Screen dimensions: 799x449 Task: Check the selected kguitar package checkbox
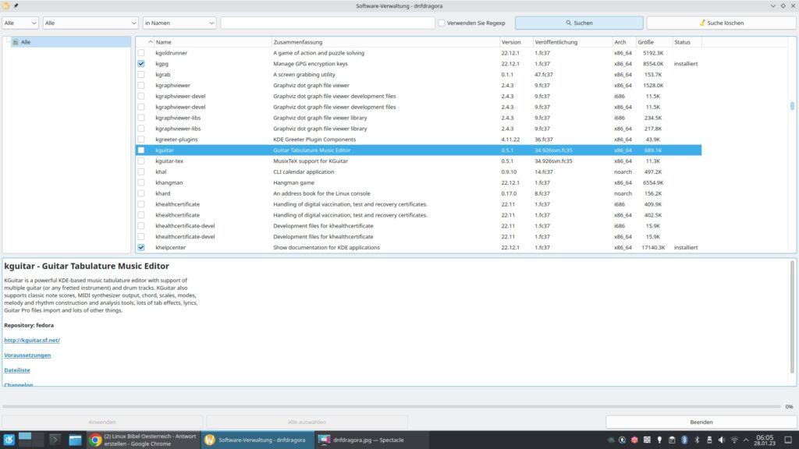pyautogui.click(x=141, y=150)
